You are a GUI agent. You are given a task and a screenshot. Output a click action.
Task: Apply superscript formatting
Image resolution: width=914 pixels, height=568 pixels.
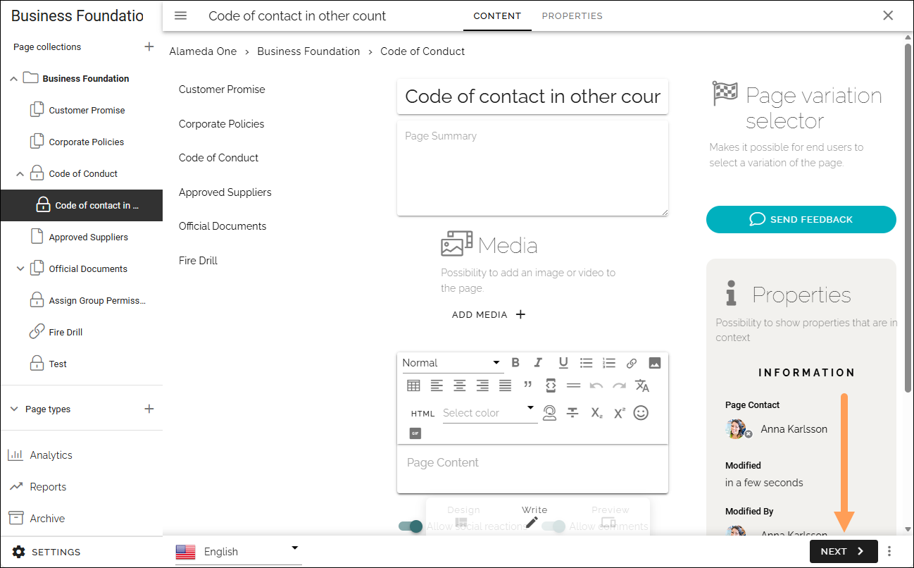(619, 413)
